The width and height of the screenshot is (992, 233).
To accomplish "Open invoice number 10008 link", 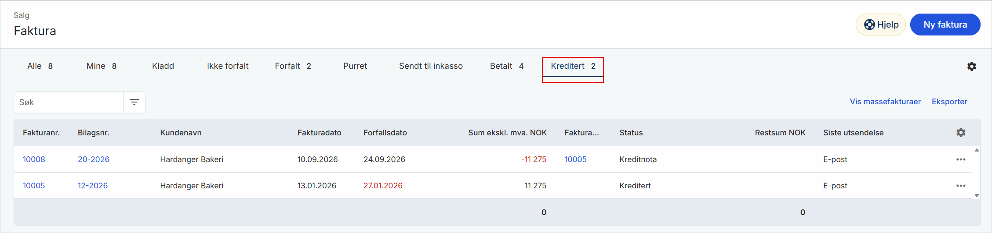I will pos(34,159).
